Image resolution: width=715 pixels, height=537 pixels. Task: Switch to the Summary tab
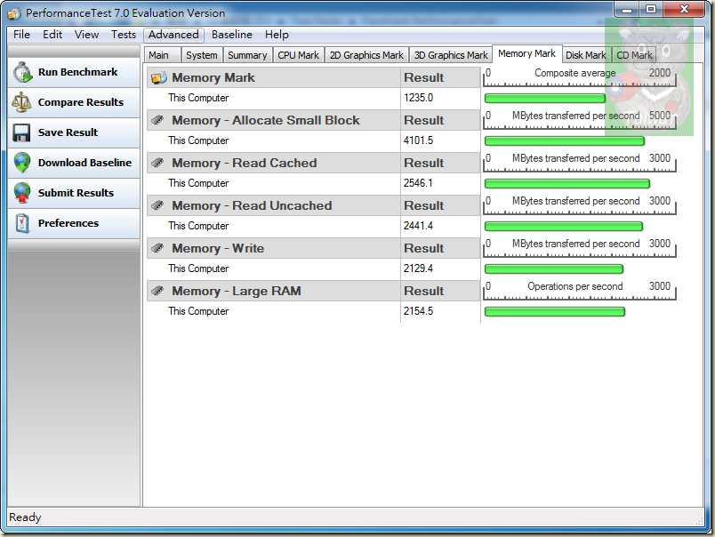coord(247,55)
